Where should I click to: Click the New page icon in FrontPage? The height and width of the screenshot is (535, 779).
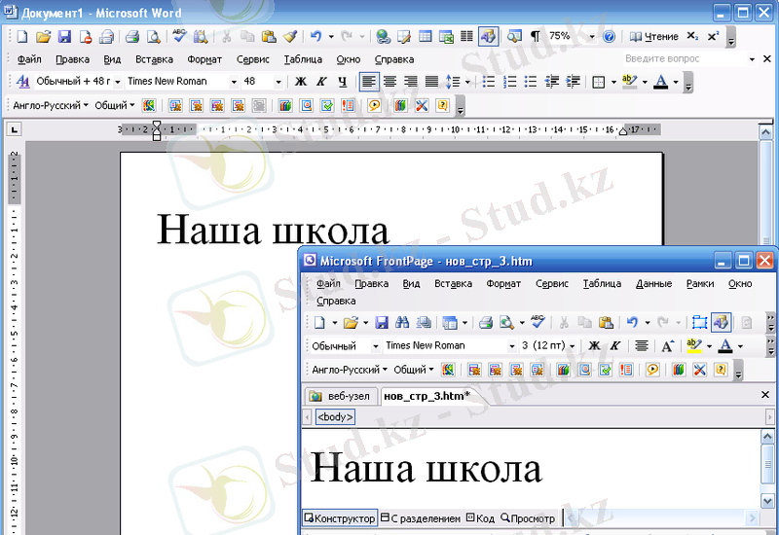click(x=319, y=323)
